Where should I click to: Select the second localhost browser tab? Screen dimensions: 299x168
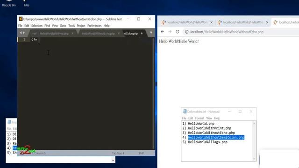(x=243, y=22)
